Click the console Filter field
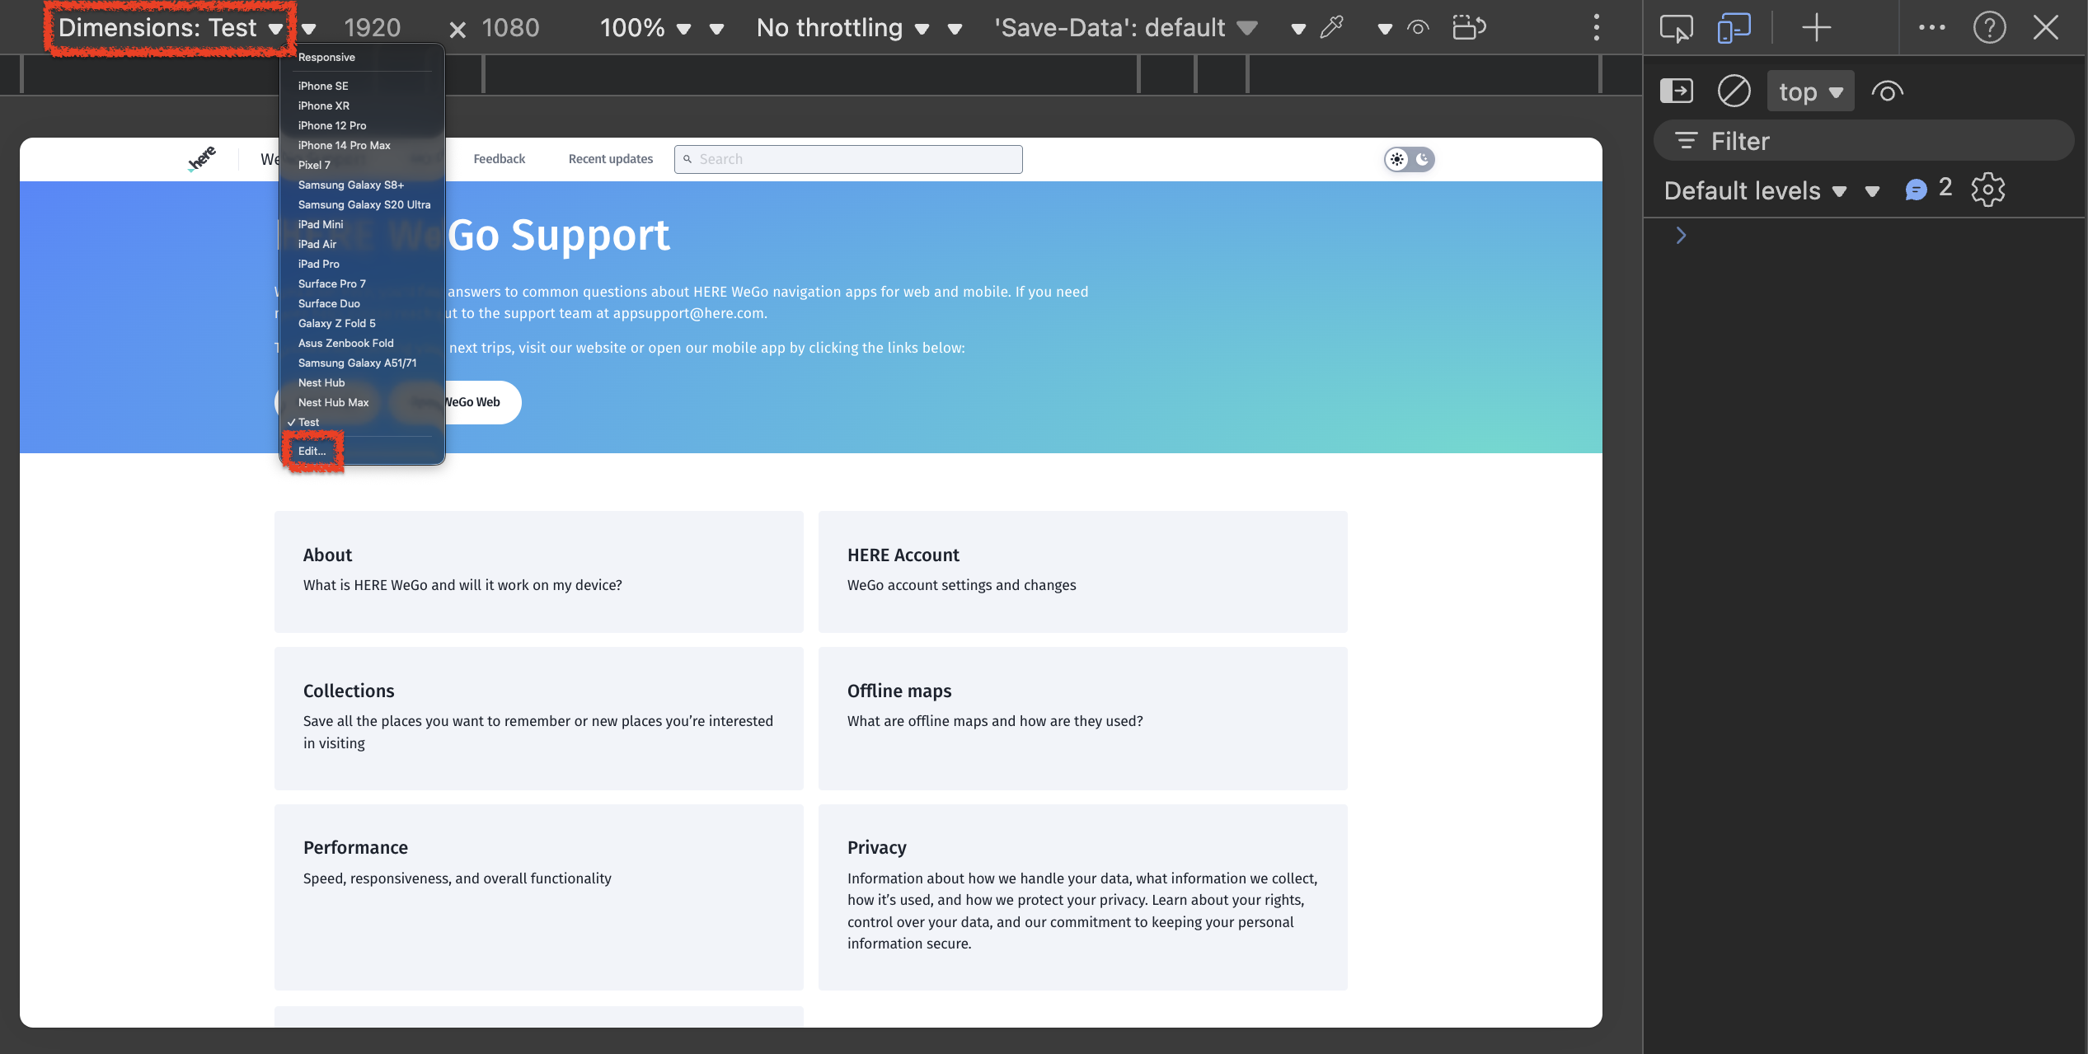 1863,141
